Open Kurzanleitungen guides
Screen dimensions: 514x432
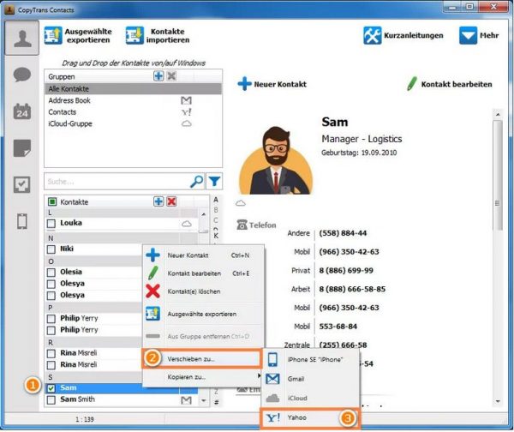tap(403, 35)
